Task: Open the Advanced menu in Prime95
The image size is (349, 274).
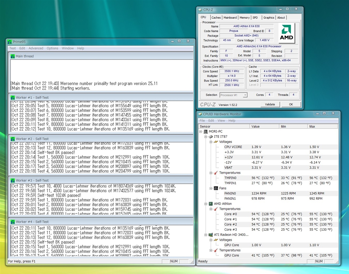Action: click(36, 48)
